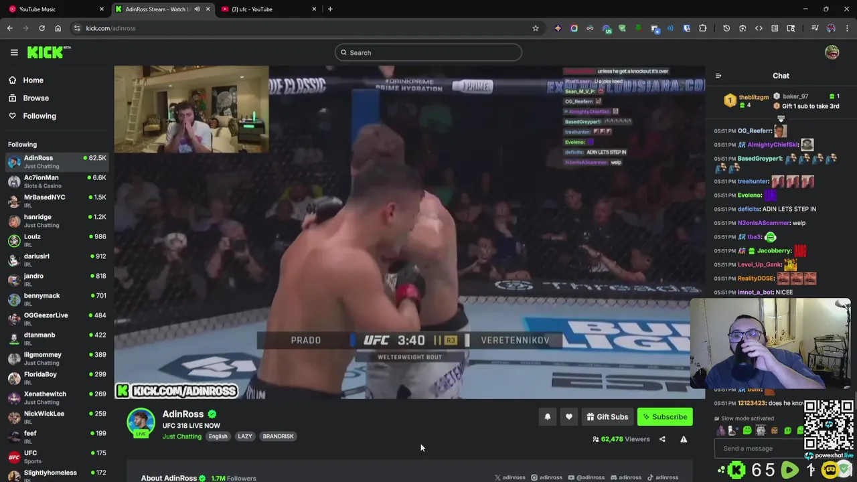
Task: Open the user profile avatar menu
Action: [x=832, y=52]
